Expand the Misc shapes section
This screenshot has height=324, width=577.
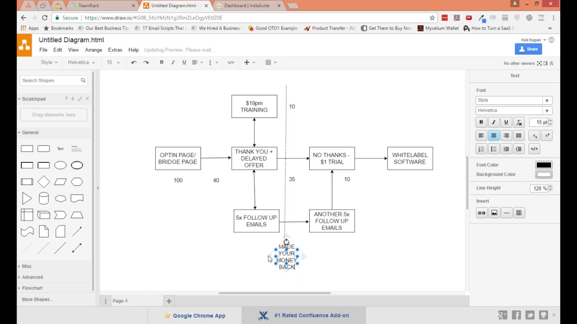point(27,266)
